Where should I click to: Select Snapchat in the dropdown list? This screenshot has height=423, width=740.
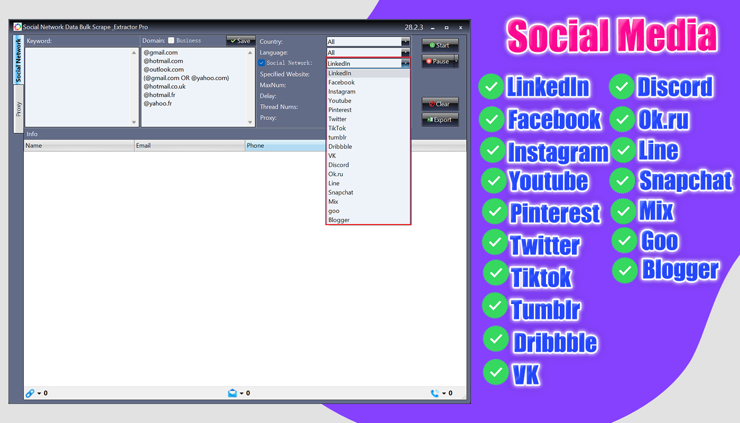pyautogui.click(x=368, y=192)
